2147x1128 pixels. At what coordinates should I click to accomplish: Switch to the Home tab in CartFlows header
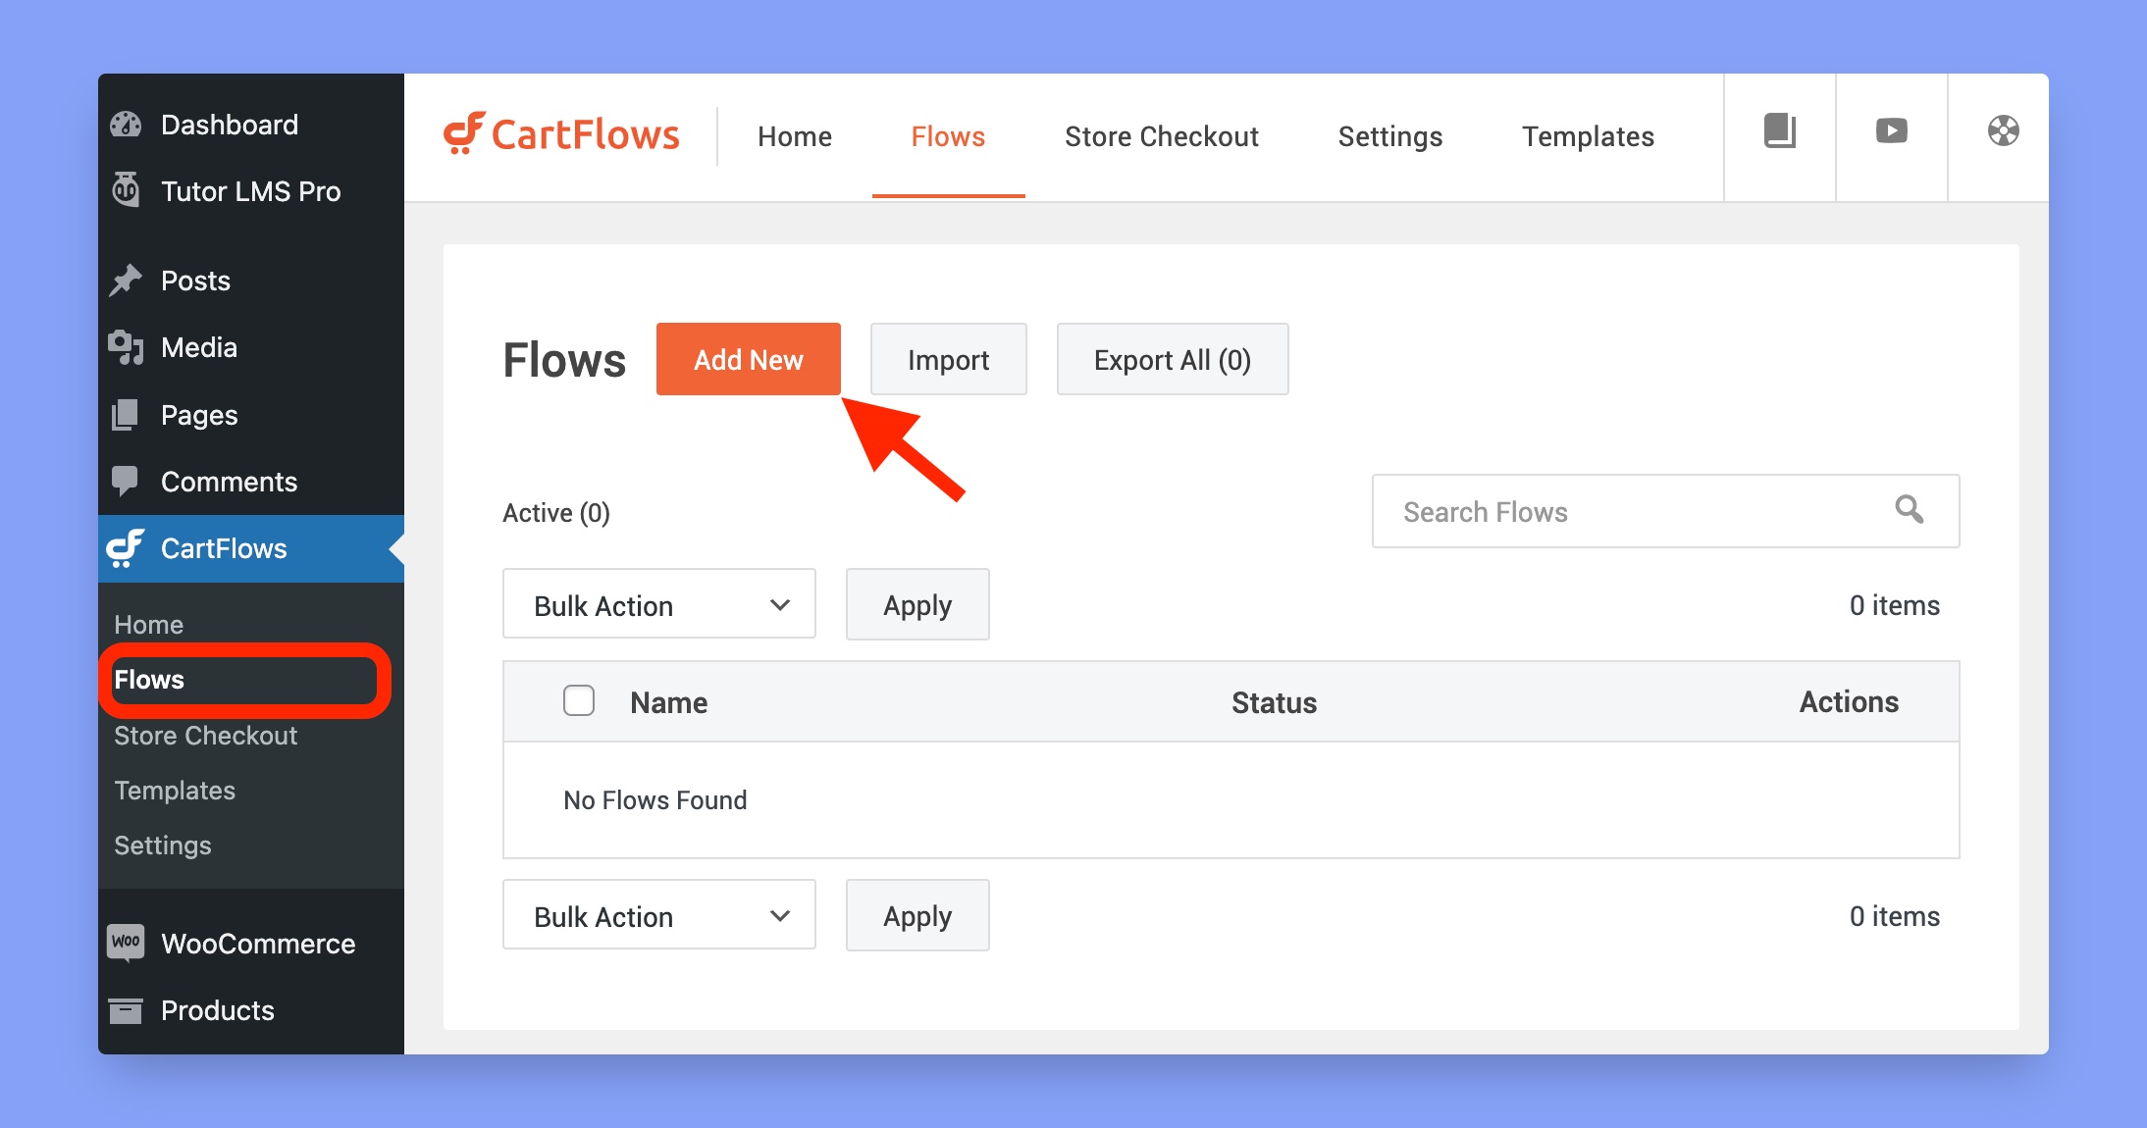pyautogui.click(x=795, y=137)
